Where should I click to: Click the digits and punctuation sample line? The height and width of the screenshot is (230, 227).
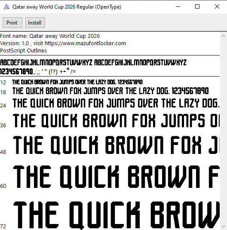click(x=38, y=71)
